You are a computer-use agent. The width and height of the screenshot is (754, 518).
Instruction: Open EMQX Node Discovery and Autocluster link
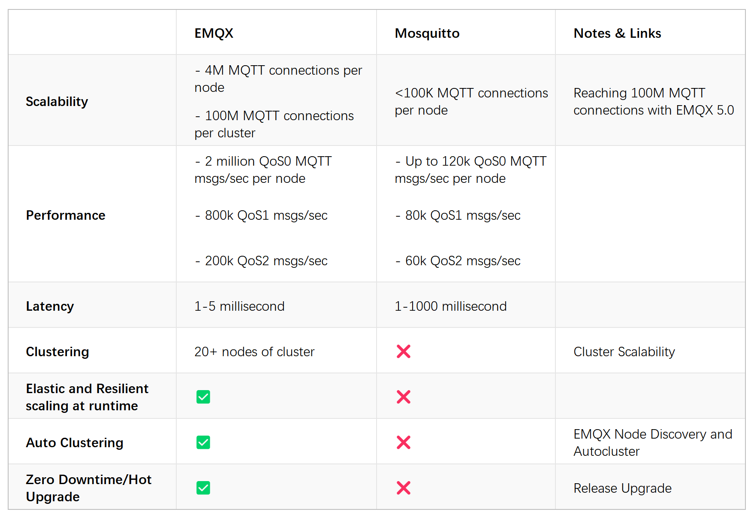click(653, 442)
